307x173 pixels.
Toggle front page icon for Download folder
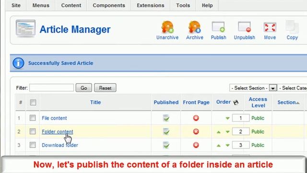point(196,145)
